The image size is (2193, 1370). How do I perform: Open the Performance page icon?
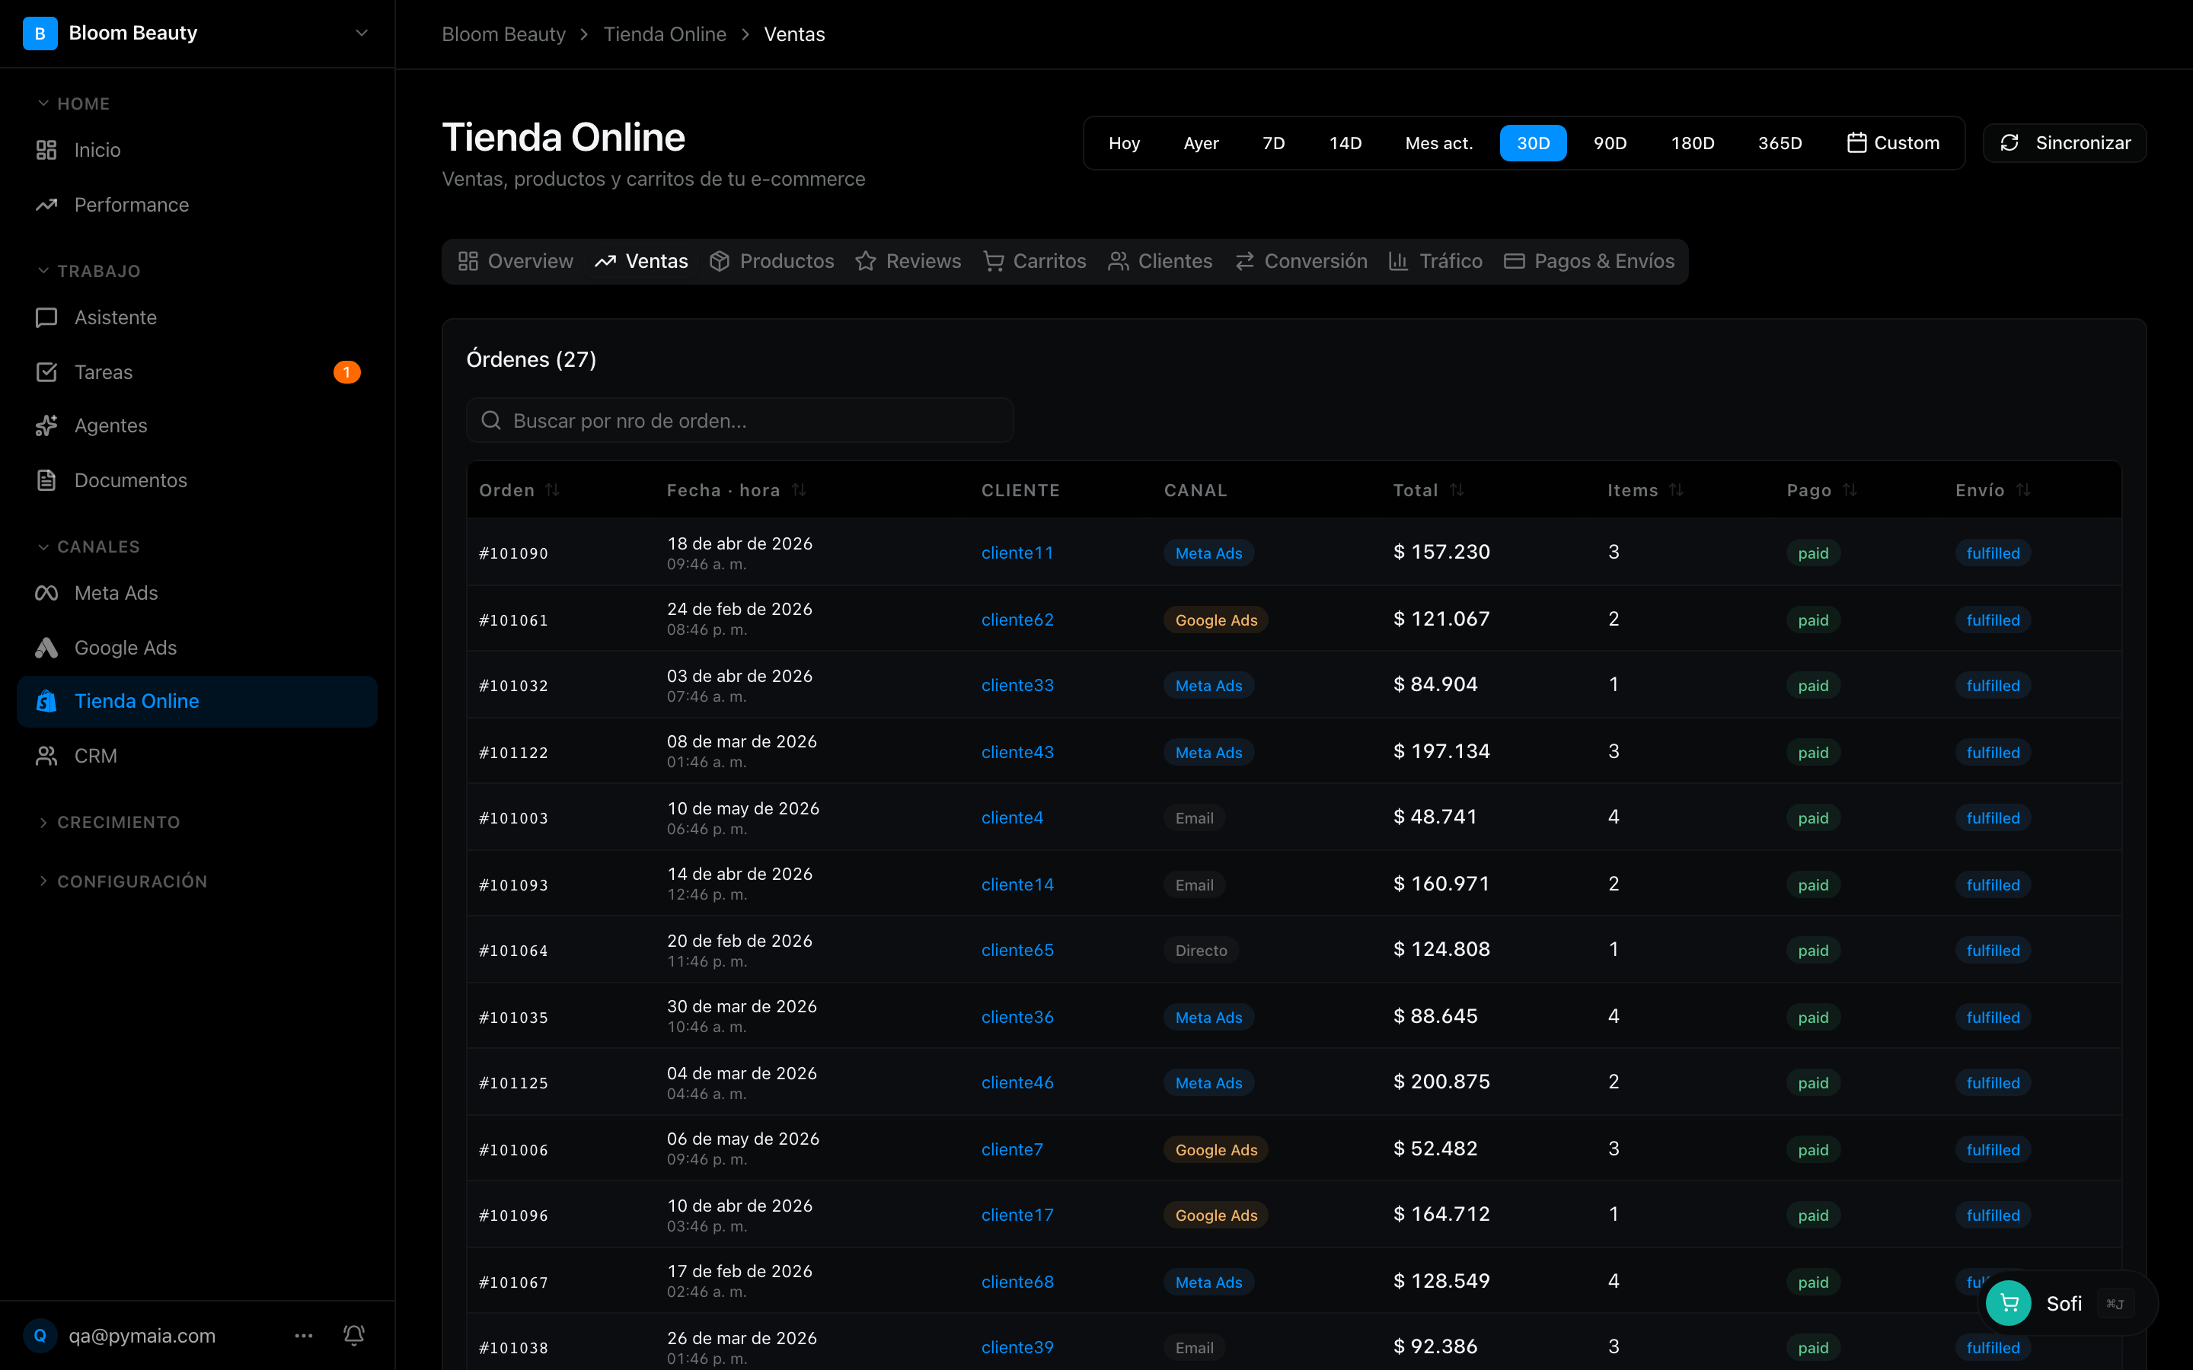point(46,205)
